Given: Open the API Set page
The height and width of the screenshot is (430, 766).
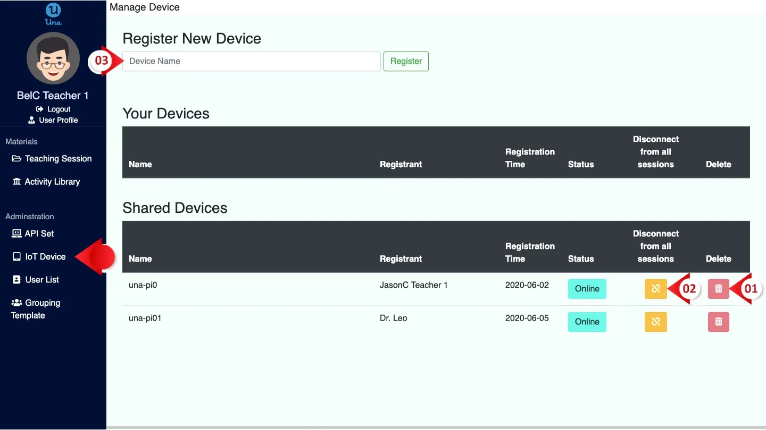Looking at the screenshot, I should tap(33, 234).
